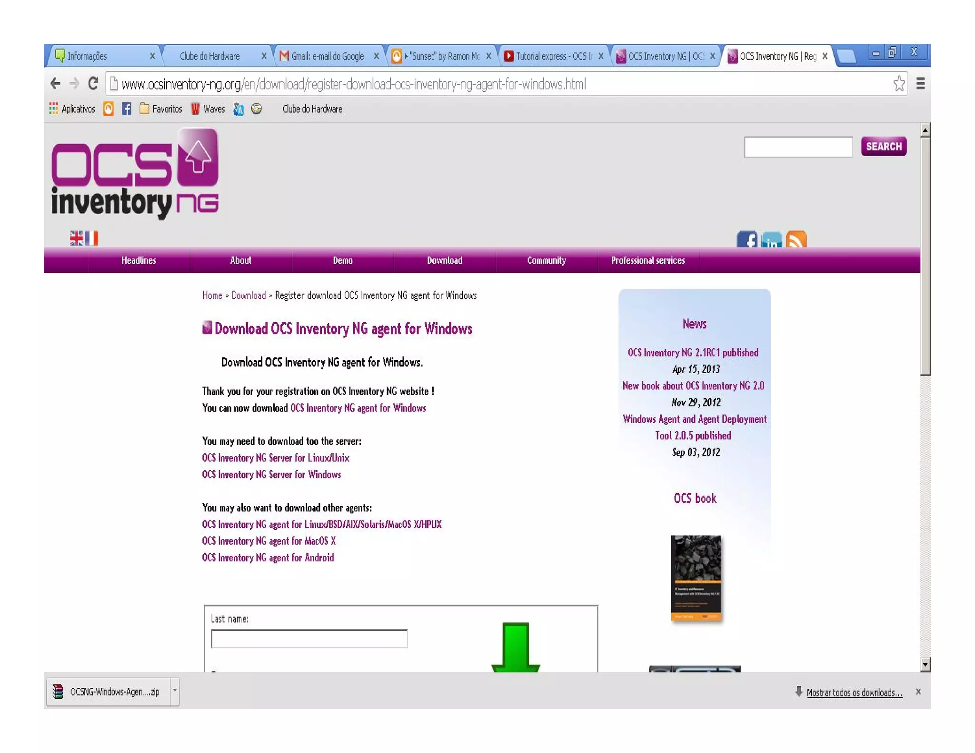Expand the downloaded zip file options arrow
The image size is (975, 753).
[175, 691]
